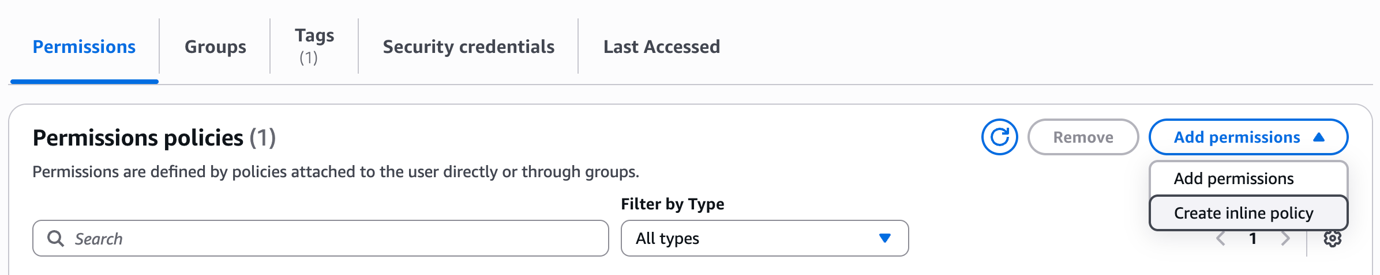Select the Permissions tab
This screenshot has width=1380, height=275.
click(x=84, y=47)
